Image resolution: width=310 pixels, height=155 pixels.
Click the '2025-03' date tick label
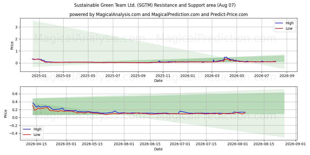pyautogui.click(x=63, y=76)
